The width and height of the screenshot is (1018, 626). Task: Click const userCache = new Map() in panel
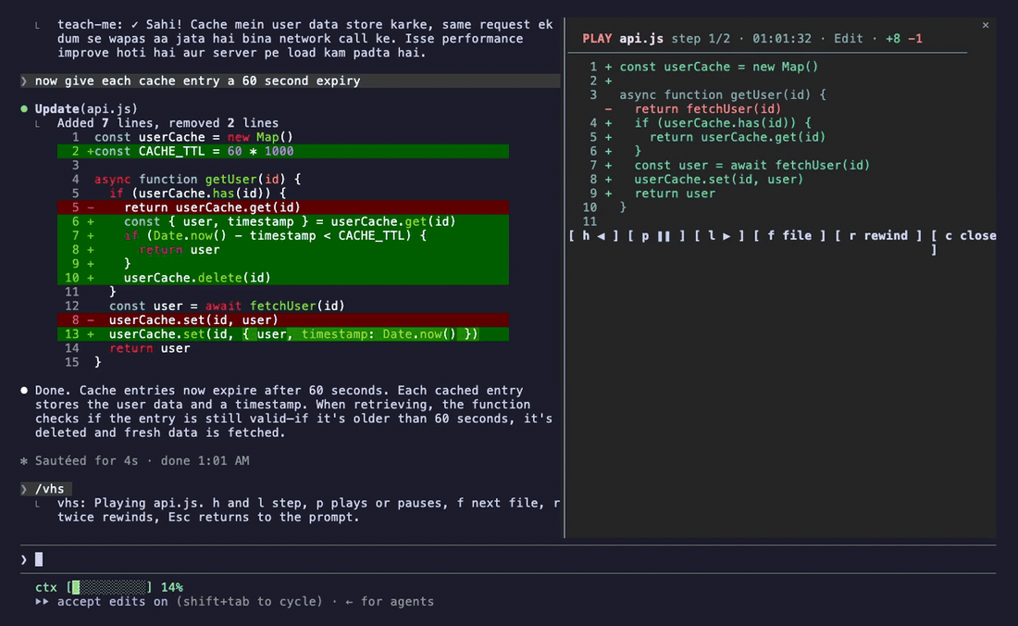pos(719,67)
